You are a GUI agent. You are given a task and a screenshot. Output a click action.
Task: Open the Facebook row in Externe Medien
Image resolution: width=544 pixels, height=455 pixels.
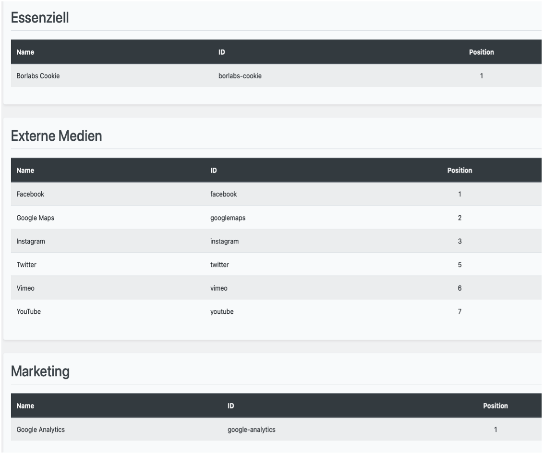(x=30, y=194)
